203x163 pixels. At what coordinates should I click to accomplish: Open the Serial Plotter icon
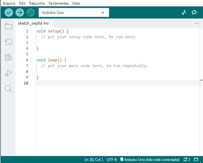click(x=184, y=12)
